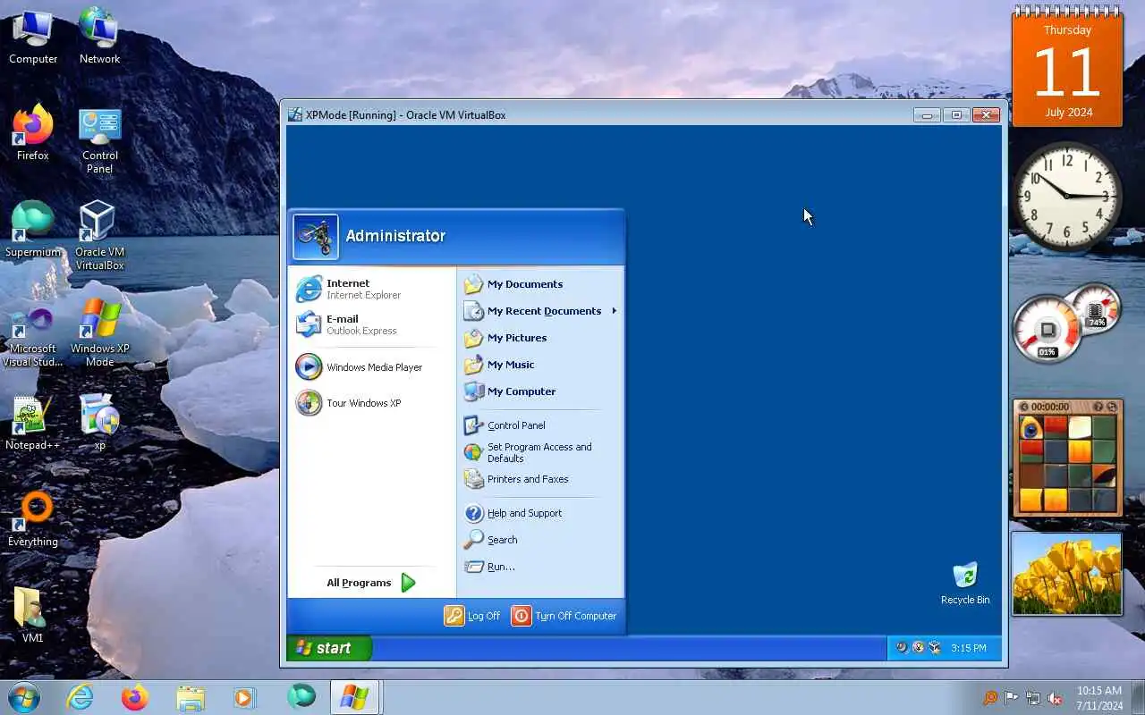Viewport: 1145px width, 715px height.
Task: Click the Log Off button
Action: [x=472, y=616]
